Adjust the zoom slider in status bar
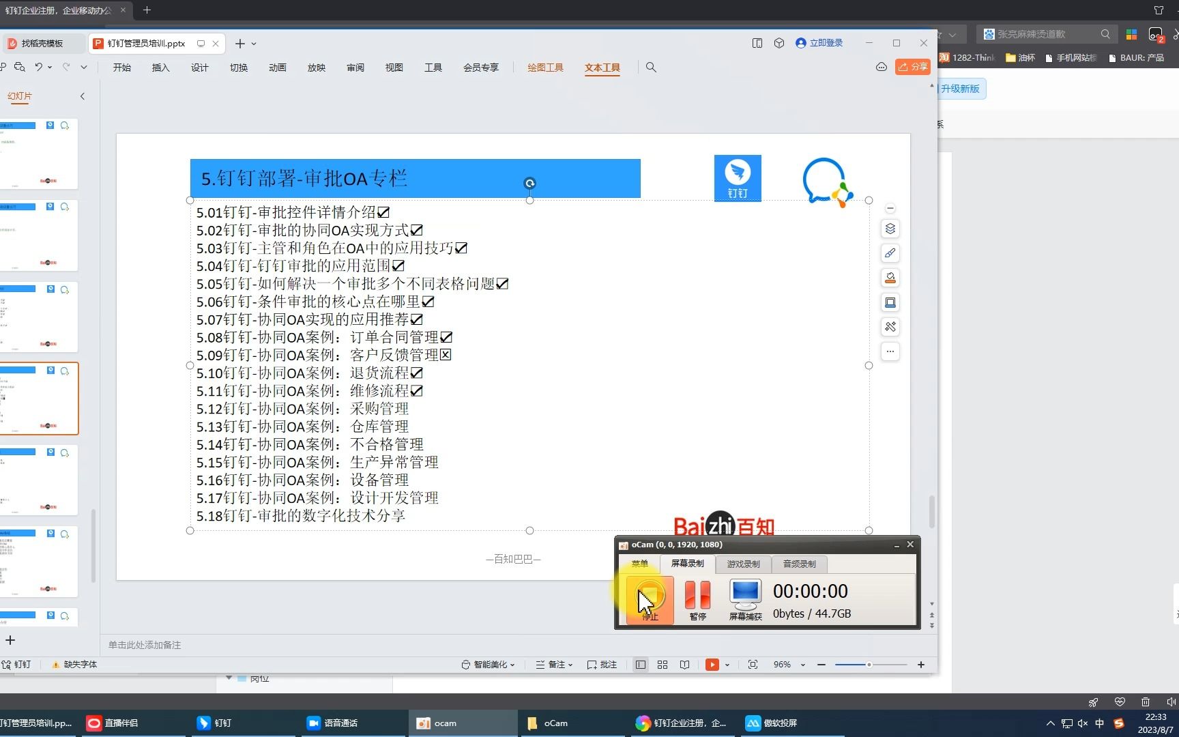1179x737 pixels. click(870, 665)
